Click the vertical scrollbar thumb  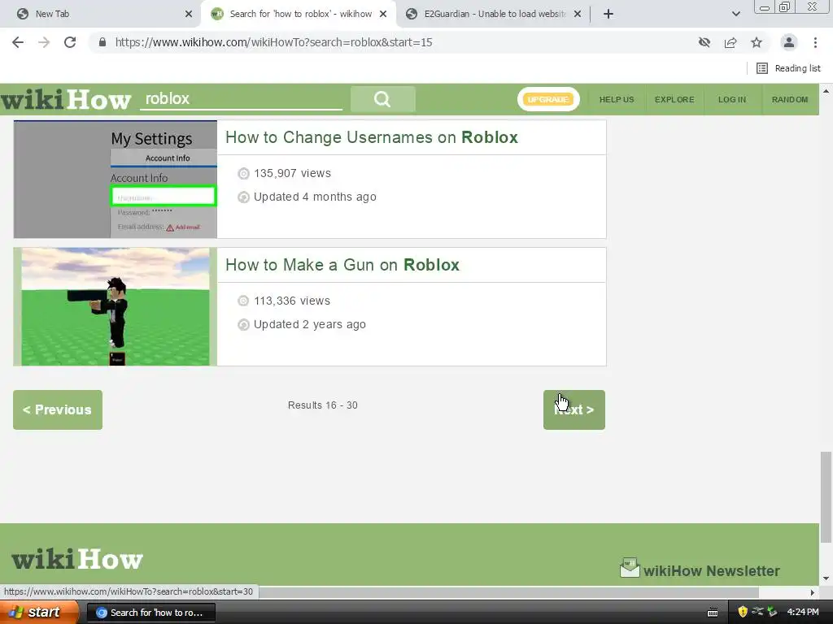pyautogui.click(x=826, y=497)
